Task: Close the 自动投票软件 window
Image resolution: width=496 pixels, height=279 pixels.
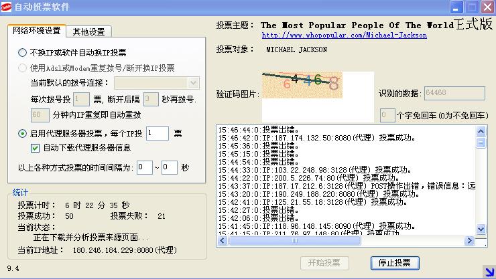Action: point(487,7)
